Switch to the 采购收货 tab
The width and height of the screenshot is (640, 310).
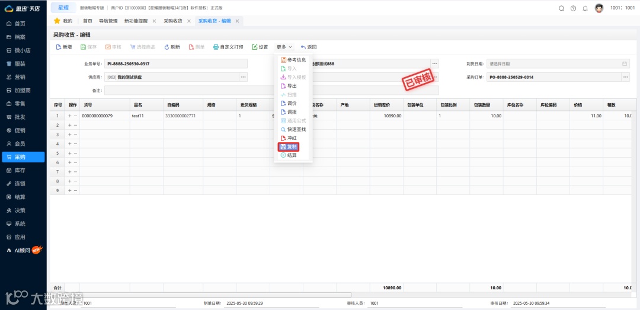172,21
